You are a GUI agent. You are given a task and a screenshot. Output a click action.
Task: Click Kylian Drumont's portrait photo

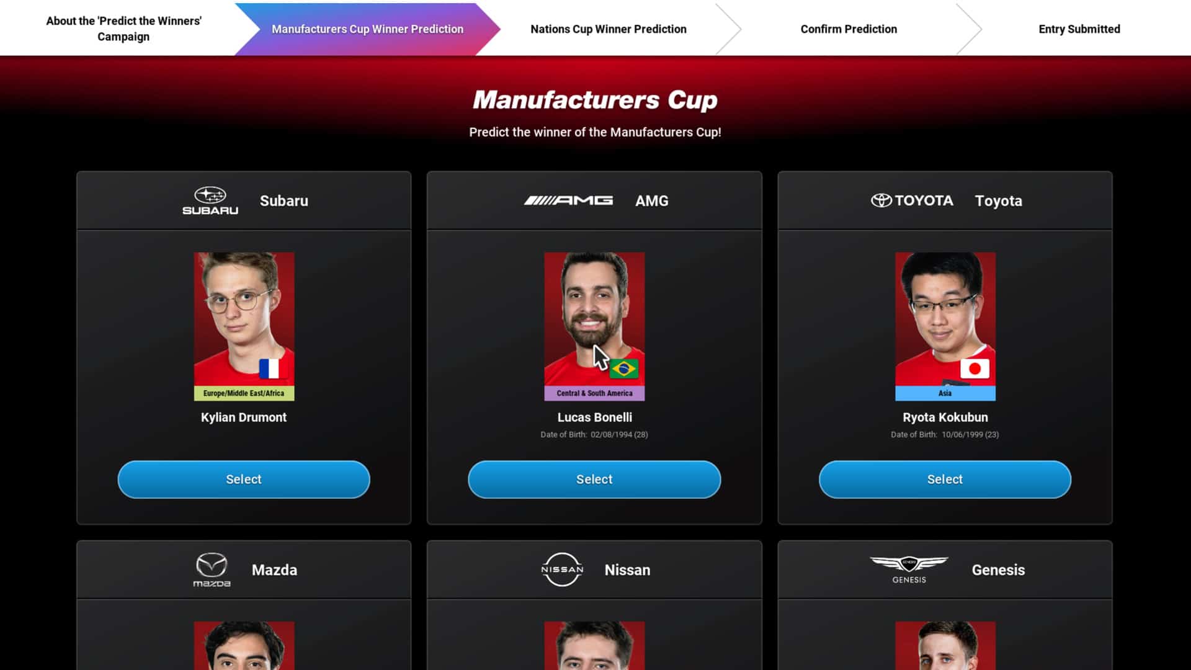point(244,326)
